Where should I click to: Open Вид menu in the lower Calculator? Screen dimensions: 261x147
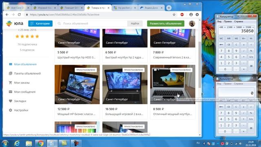219,84
